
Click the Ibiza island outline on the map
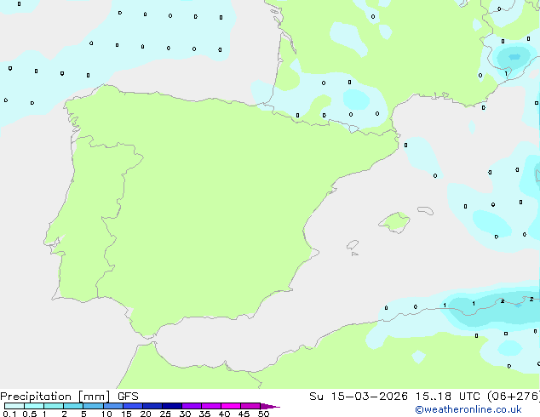[353, 245]
